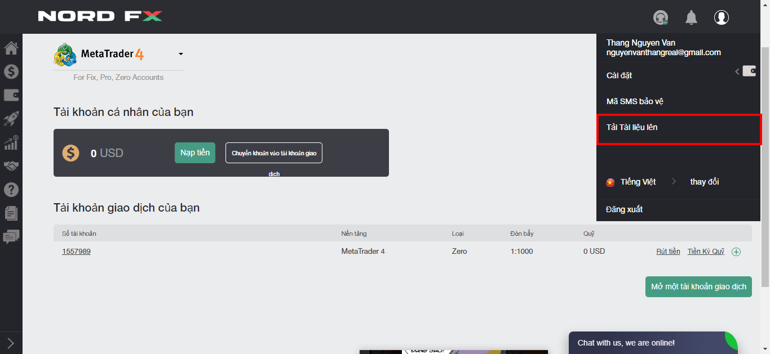
Task: Click the 0 USD value in account row
Action: pos(594,252)
